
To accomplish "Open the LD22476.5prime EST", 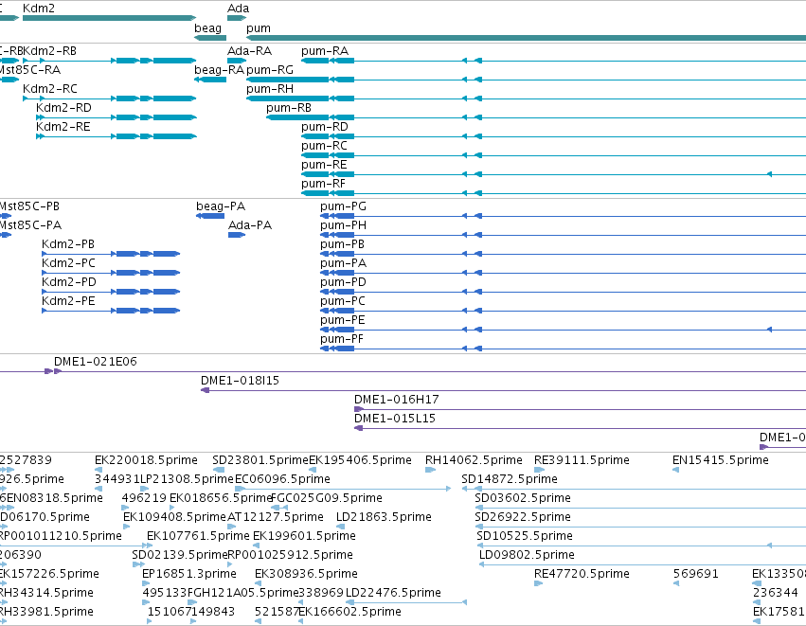I will [x=393, y=593].
